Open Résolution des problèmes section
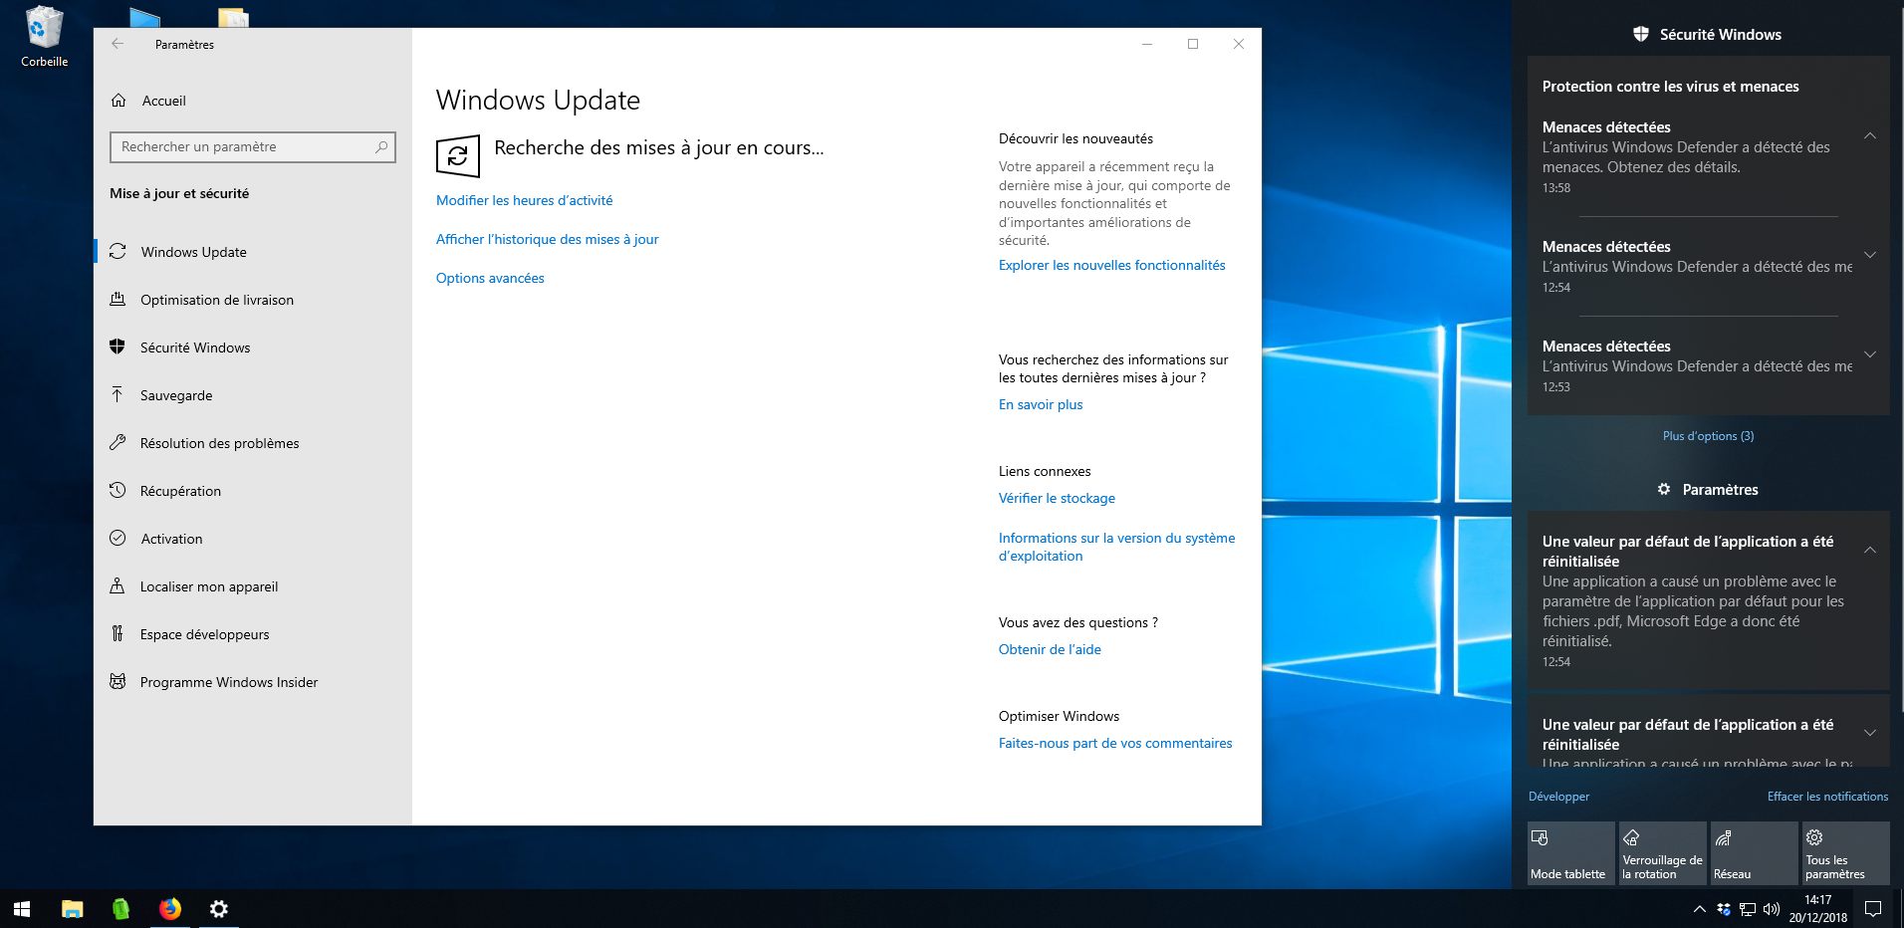This screenshot has height=928, width=1904. 219,443
